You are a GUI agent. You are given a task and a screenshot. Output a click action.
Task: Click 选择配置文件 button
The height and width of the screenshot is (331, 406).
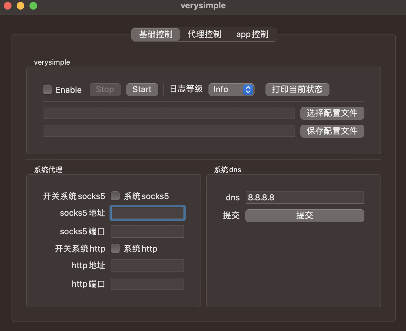[x=332, y=113]
